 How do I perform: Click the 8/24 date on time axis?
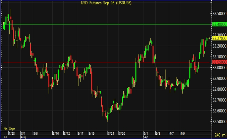[x=111, y=133]
